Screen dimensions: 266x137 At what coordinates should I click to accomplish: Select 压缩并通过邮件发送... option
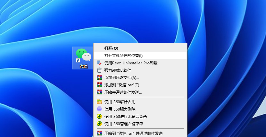[140, 92]
